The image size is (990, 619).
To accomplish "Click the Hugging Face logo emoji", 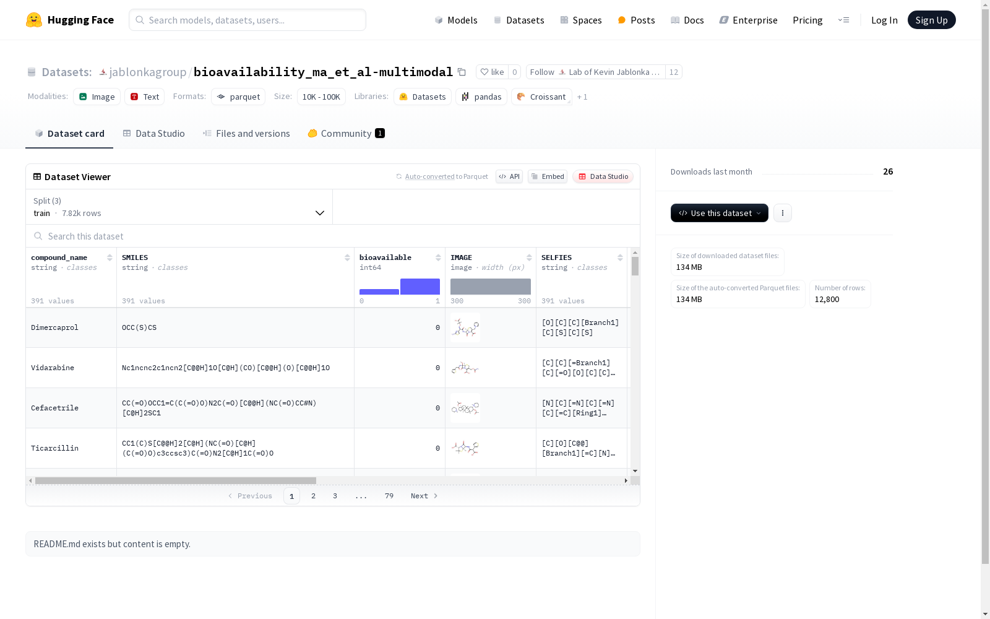I will [x=34, y=20].
